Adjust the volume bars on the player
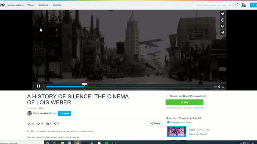Screen dimensions: 257x144 pos(214,87)
